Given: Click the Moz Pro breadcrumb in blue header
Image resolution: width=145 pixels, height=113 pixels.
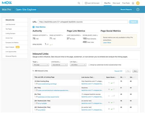Looking at the screenshot, I should coord(6,9).
